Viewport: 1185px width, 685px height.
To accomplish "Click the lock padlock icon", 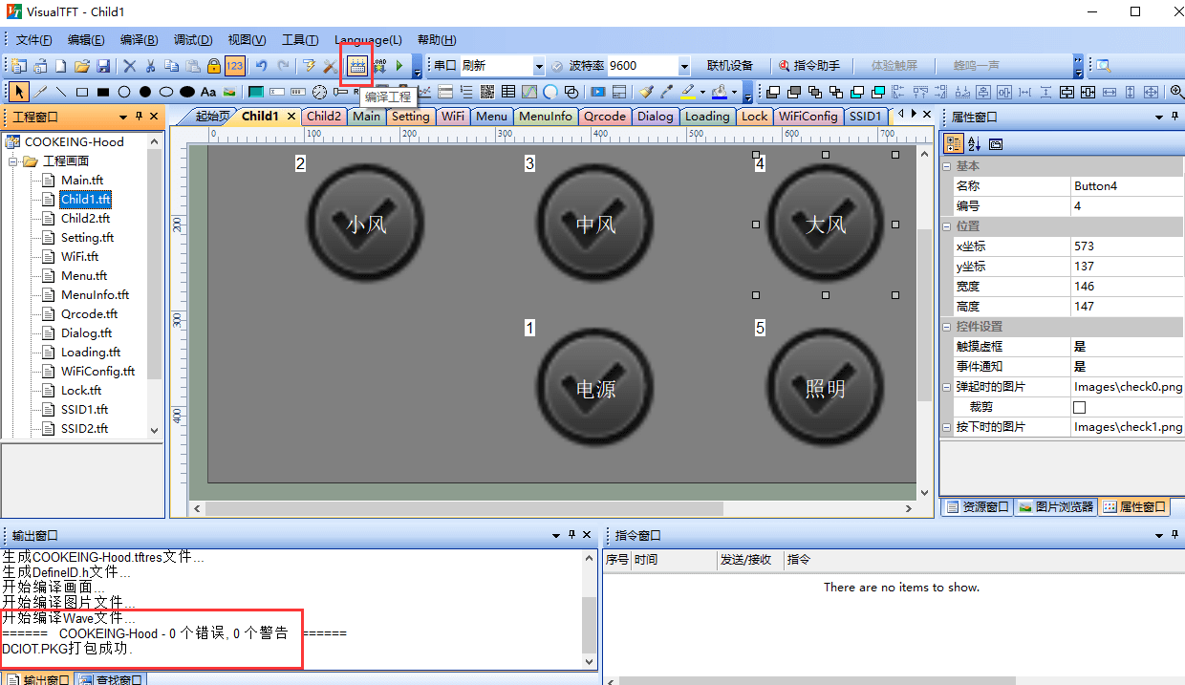I will tap(214, 66).
